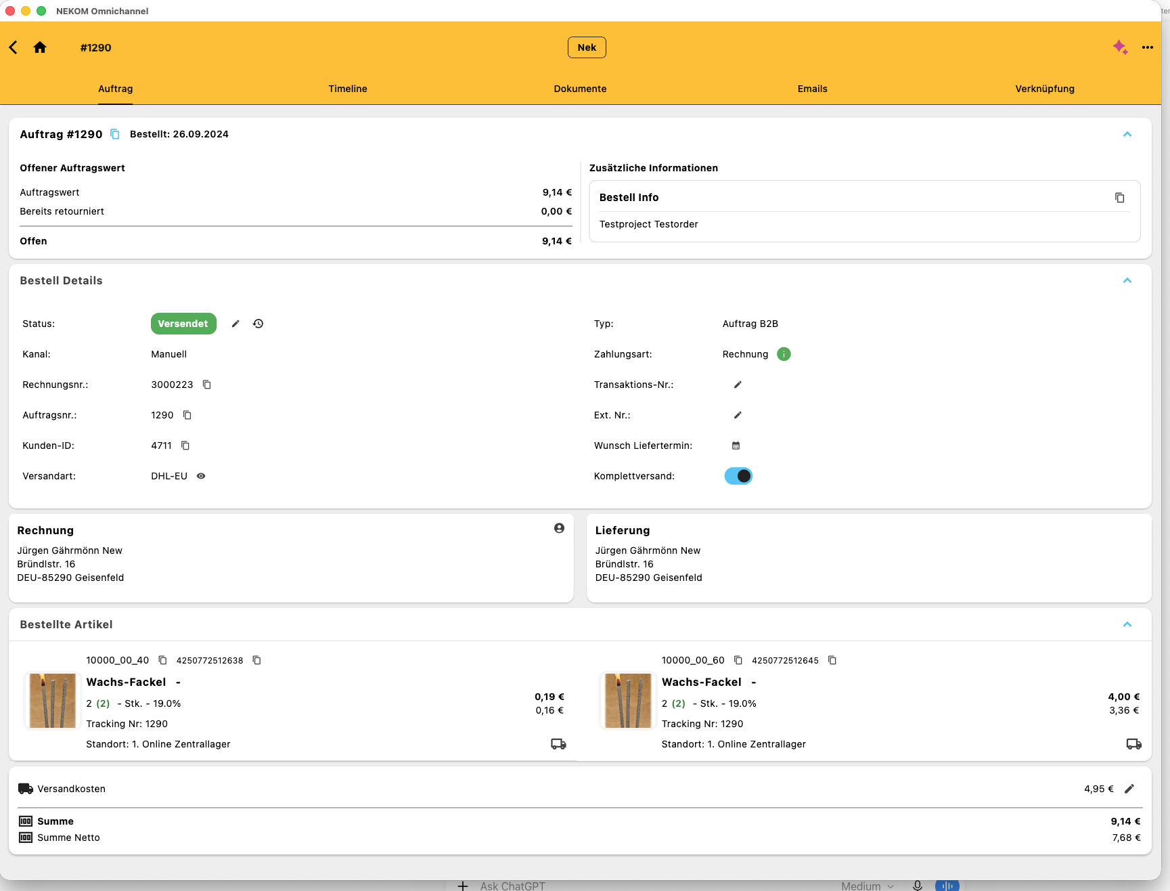The height and width of the screenshot is (891, 1170).
Task: Open the home screen icon
Action: [40, 47]
